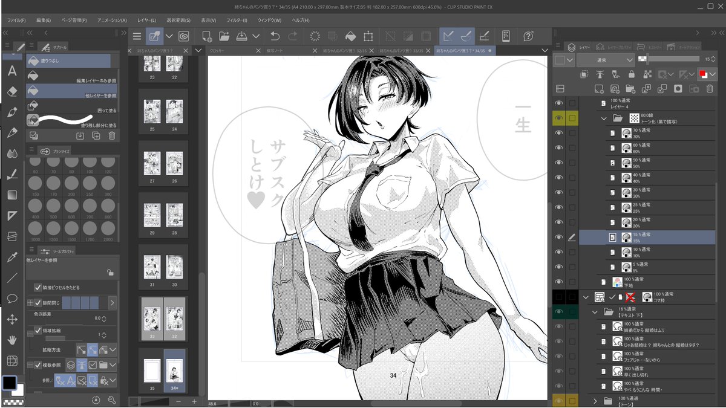The width and height of the screenshot is (726, 408).
Task: Hide the 70% tone layer eye
Action: [x=558, y=132]
